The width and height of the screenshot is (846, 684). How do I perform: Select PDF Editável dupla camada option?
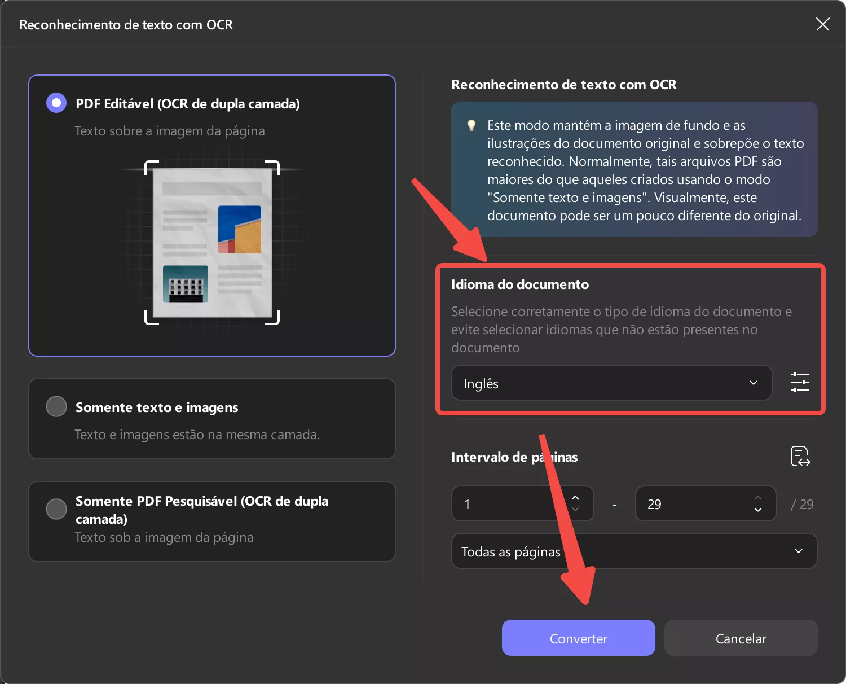coord(56,103)
